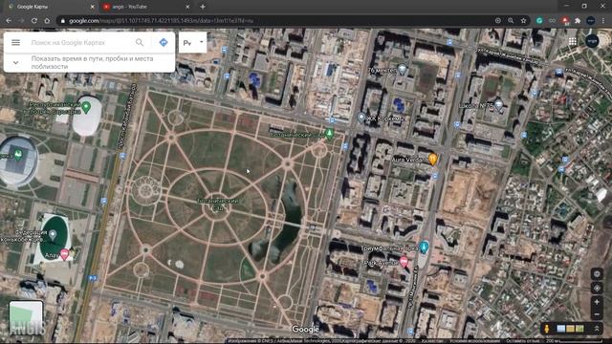The image size is (612, 344).
Task: Close the YouTube tab
Action: click(x=187, y=7)
